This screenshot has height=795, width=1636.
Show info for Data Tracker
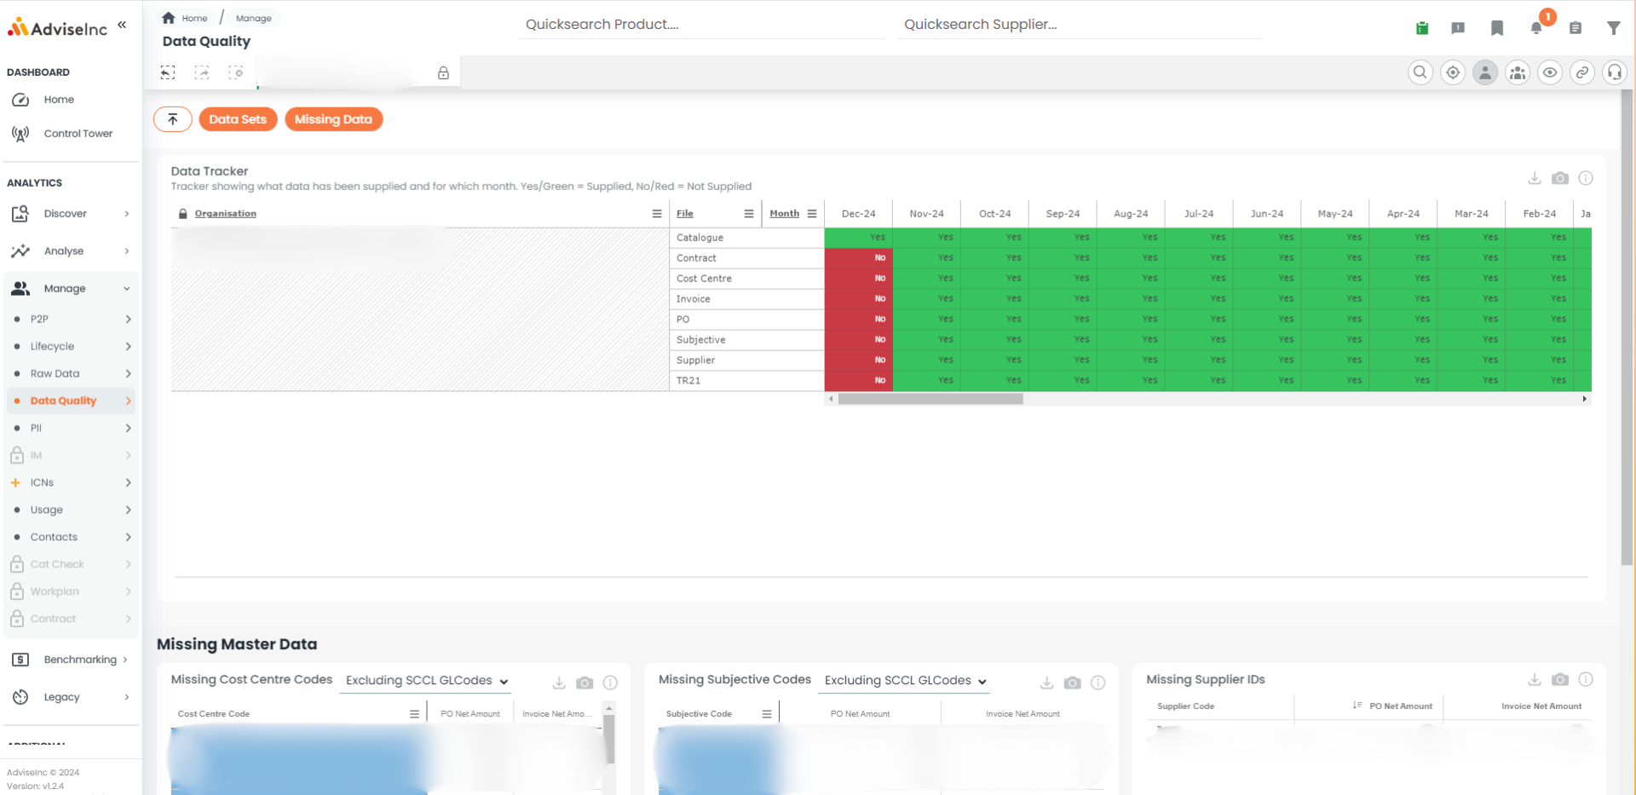point(1586,178)
